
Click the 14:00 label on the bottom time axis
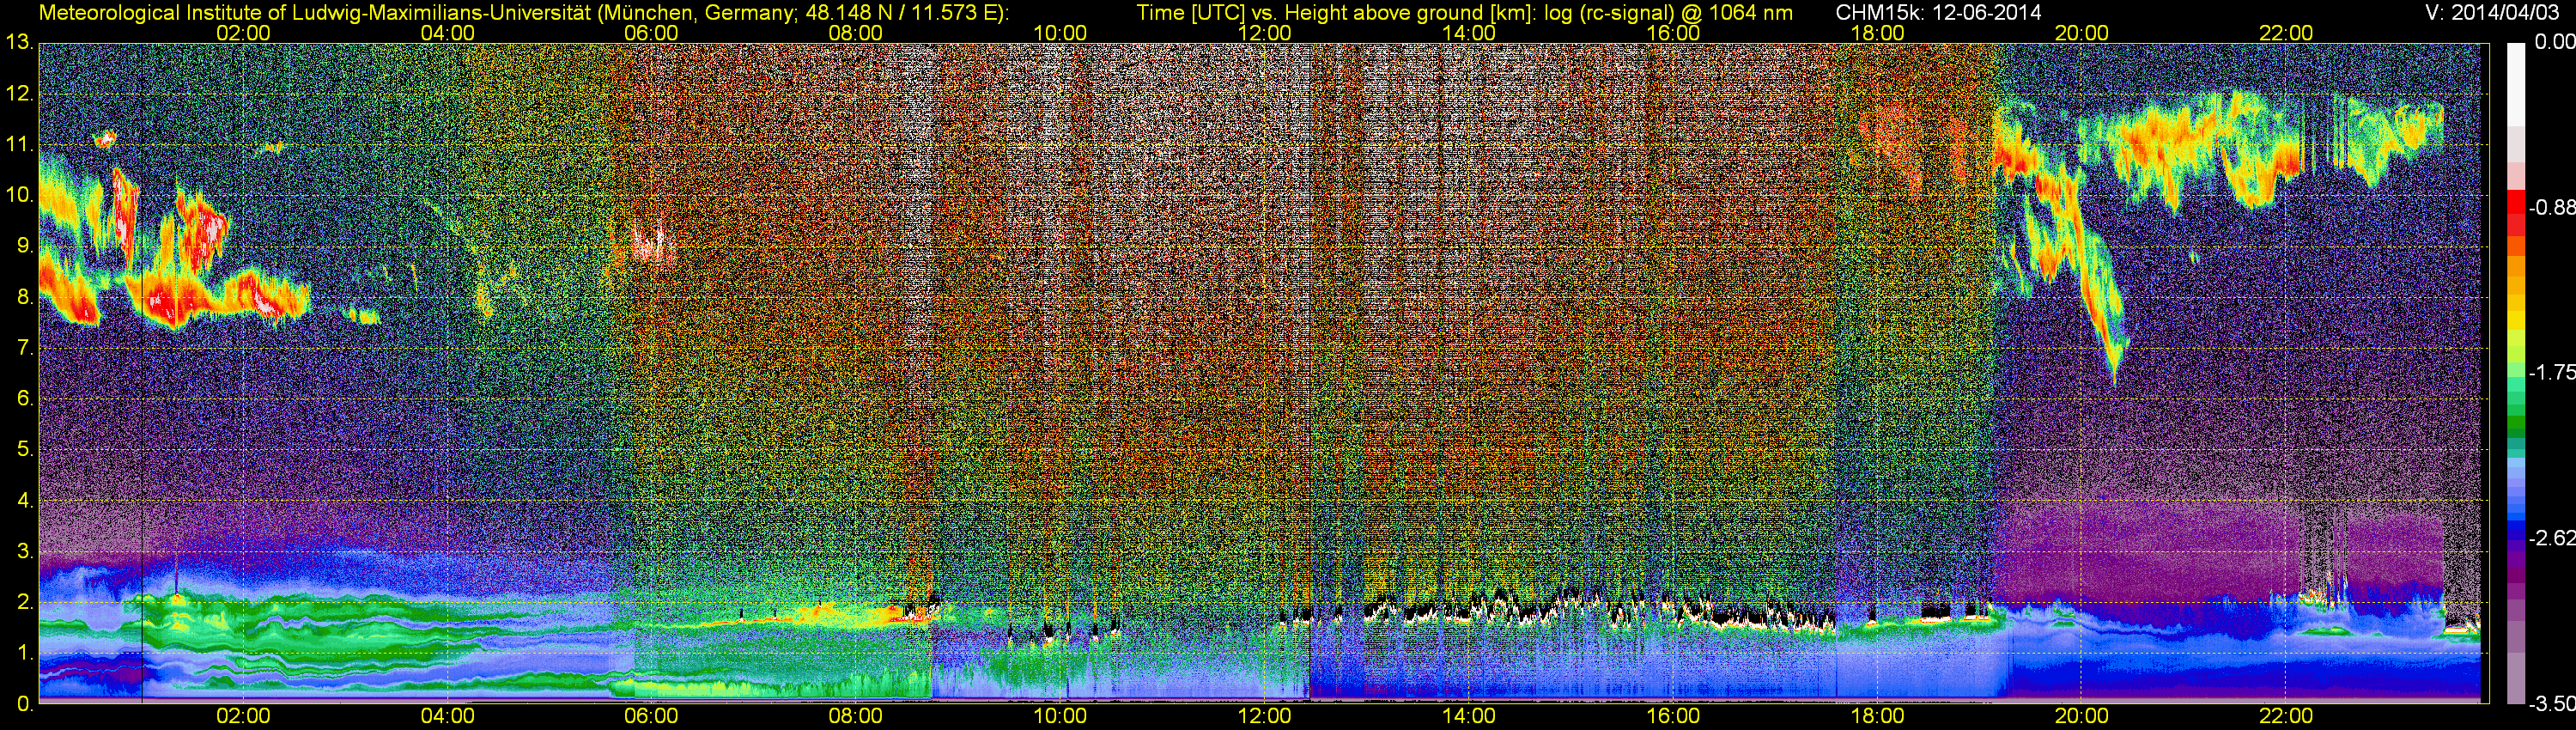pos(1469,716)
